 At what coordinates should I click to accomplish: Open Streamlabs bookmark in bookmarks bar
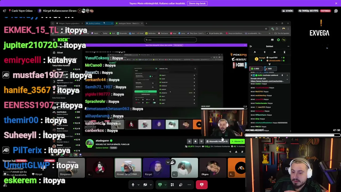click(122, 33)
